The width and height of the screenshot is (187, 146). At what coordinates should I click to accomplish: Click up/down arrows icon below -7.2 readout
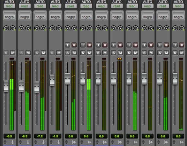click(x=36, y=142)
